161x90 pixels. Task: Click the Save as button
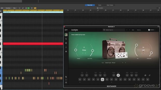[139, 30]
